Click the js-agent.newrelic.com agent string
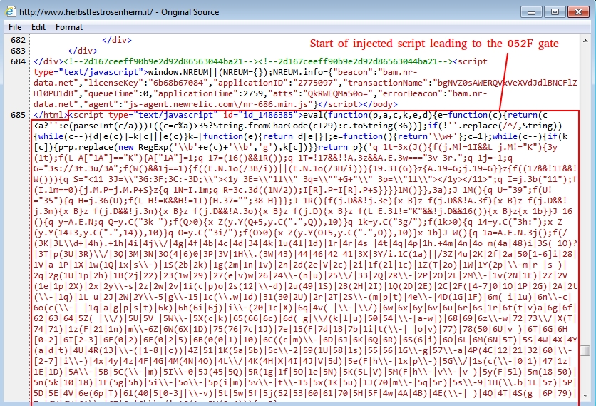596x406 pixels. pos(220,104)
